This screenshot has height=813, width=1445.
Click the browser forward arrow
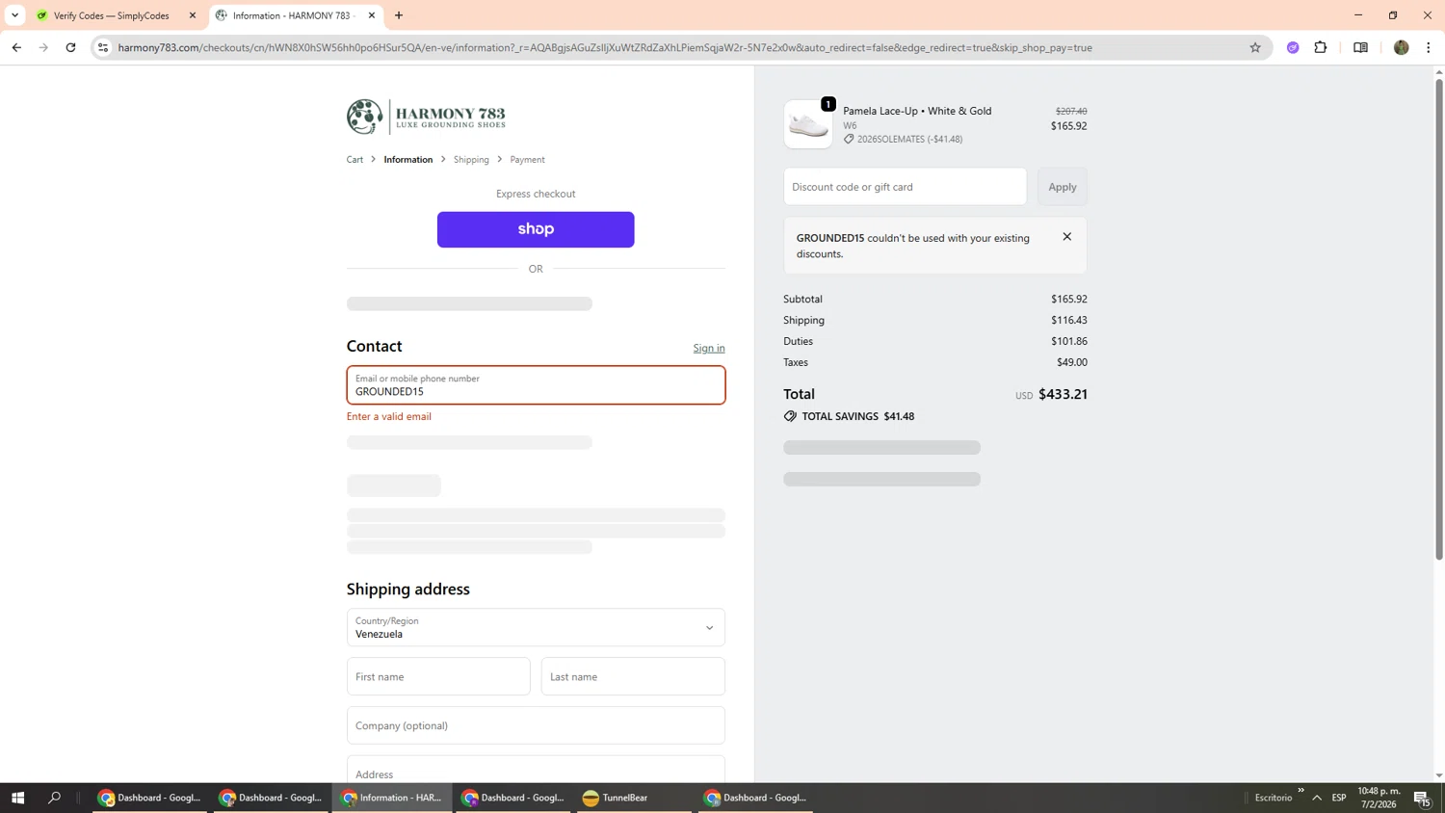(43, 47)
